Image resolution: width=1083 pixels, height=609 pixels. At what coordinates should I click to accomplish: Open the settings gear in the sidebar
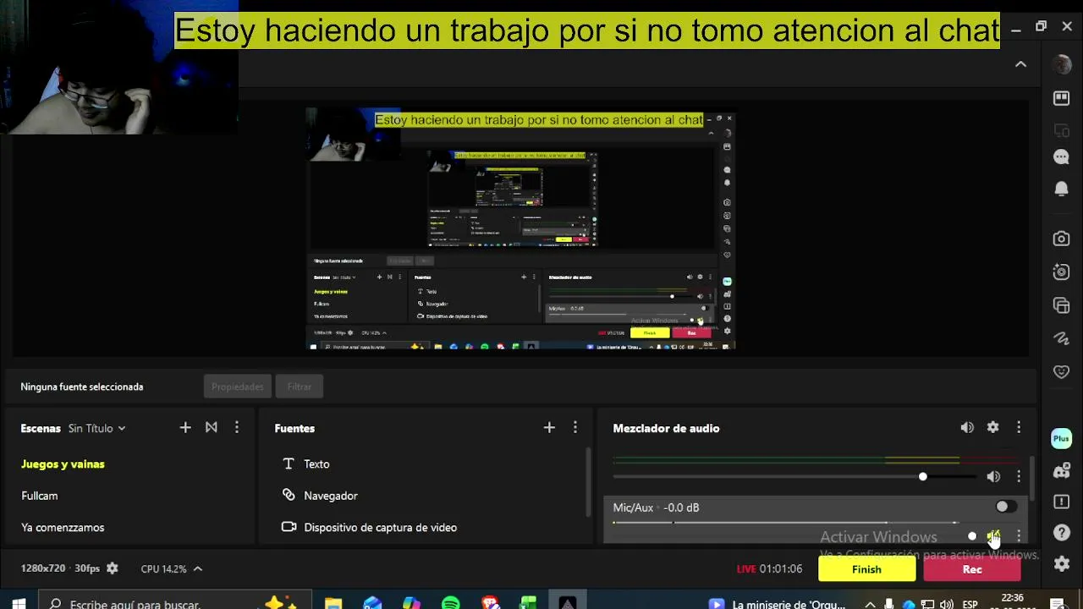1062,564
